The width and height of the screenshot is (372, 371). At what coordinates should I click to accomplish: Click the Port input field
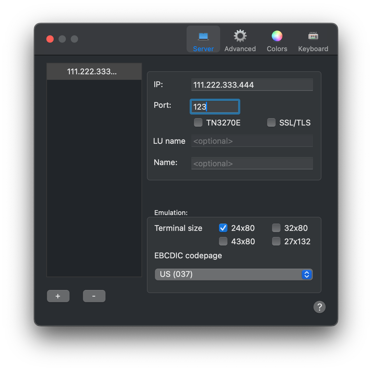(x=215, y=107)
